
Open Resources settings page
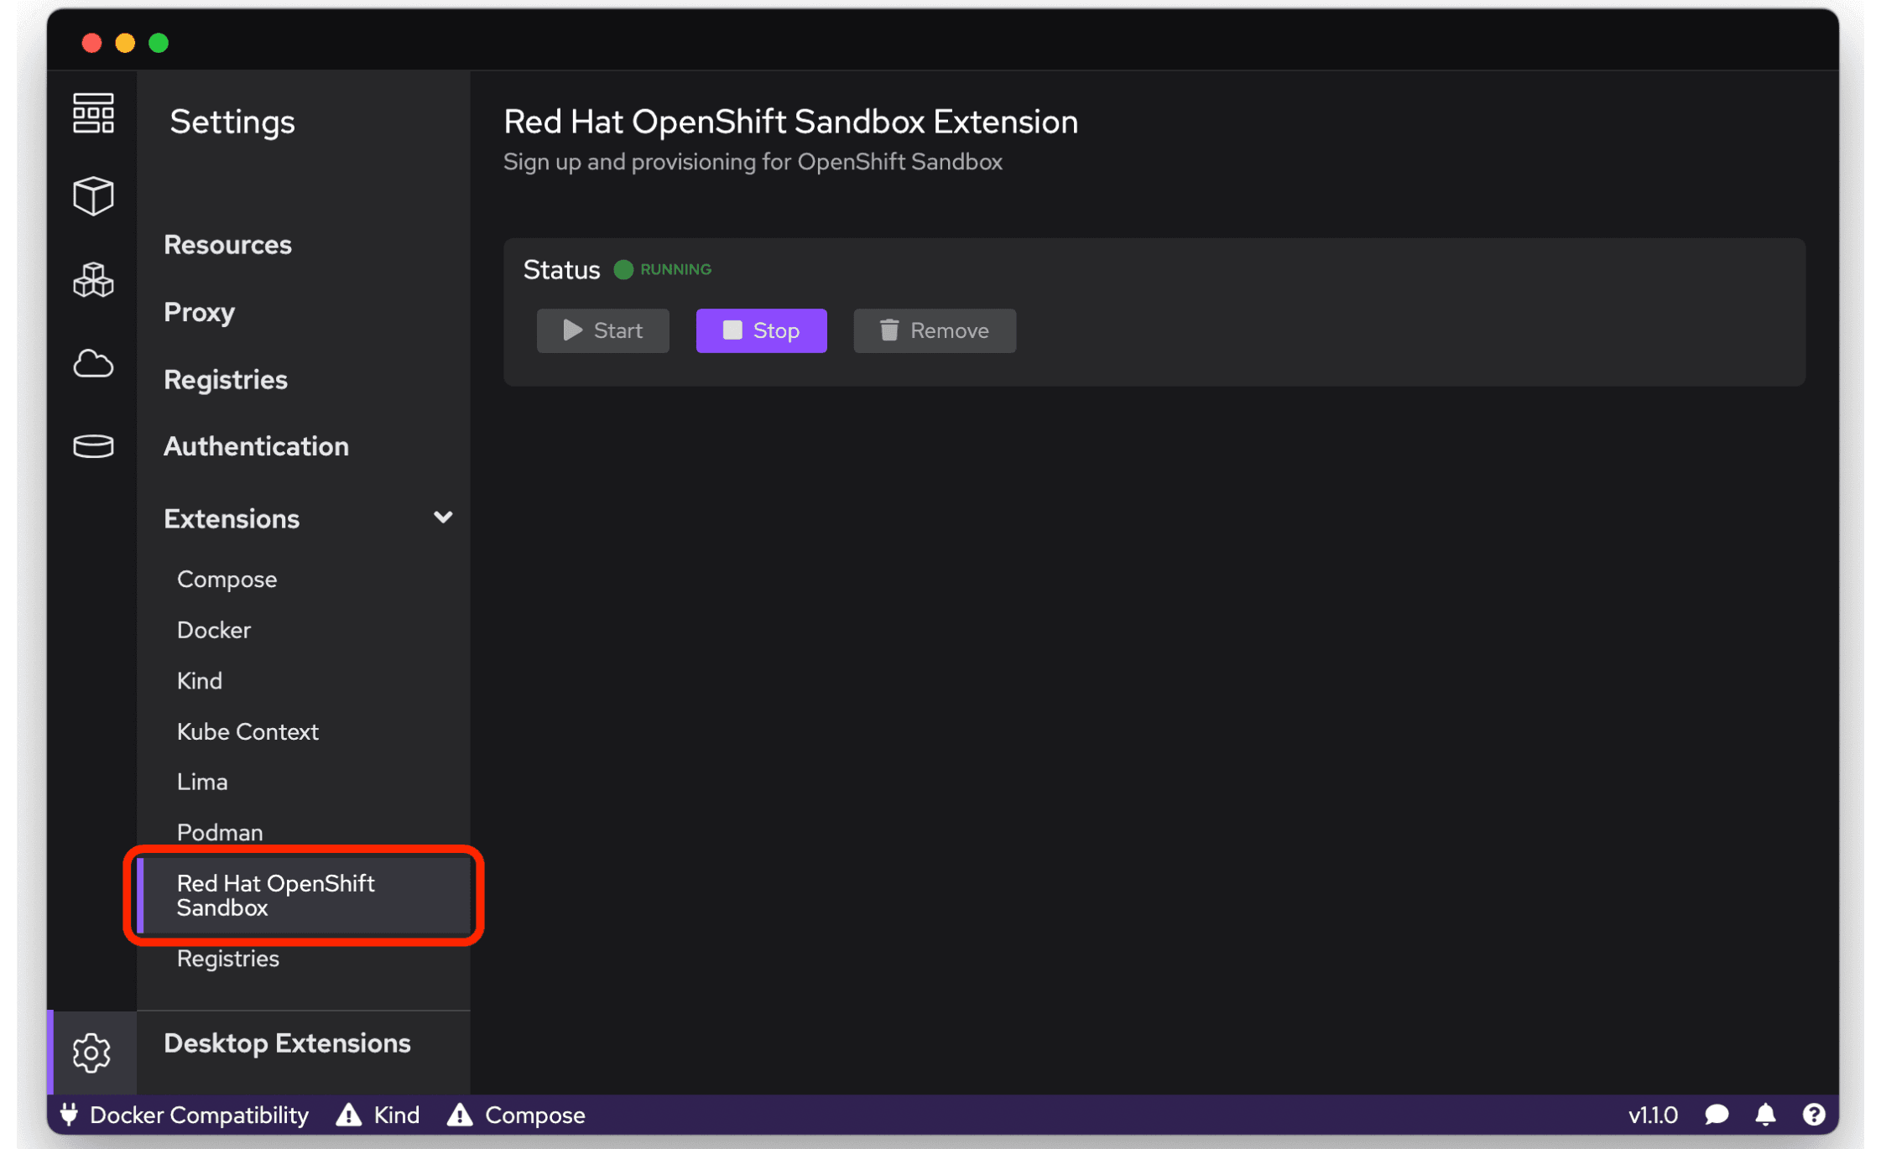[x=227, y=245]
